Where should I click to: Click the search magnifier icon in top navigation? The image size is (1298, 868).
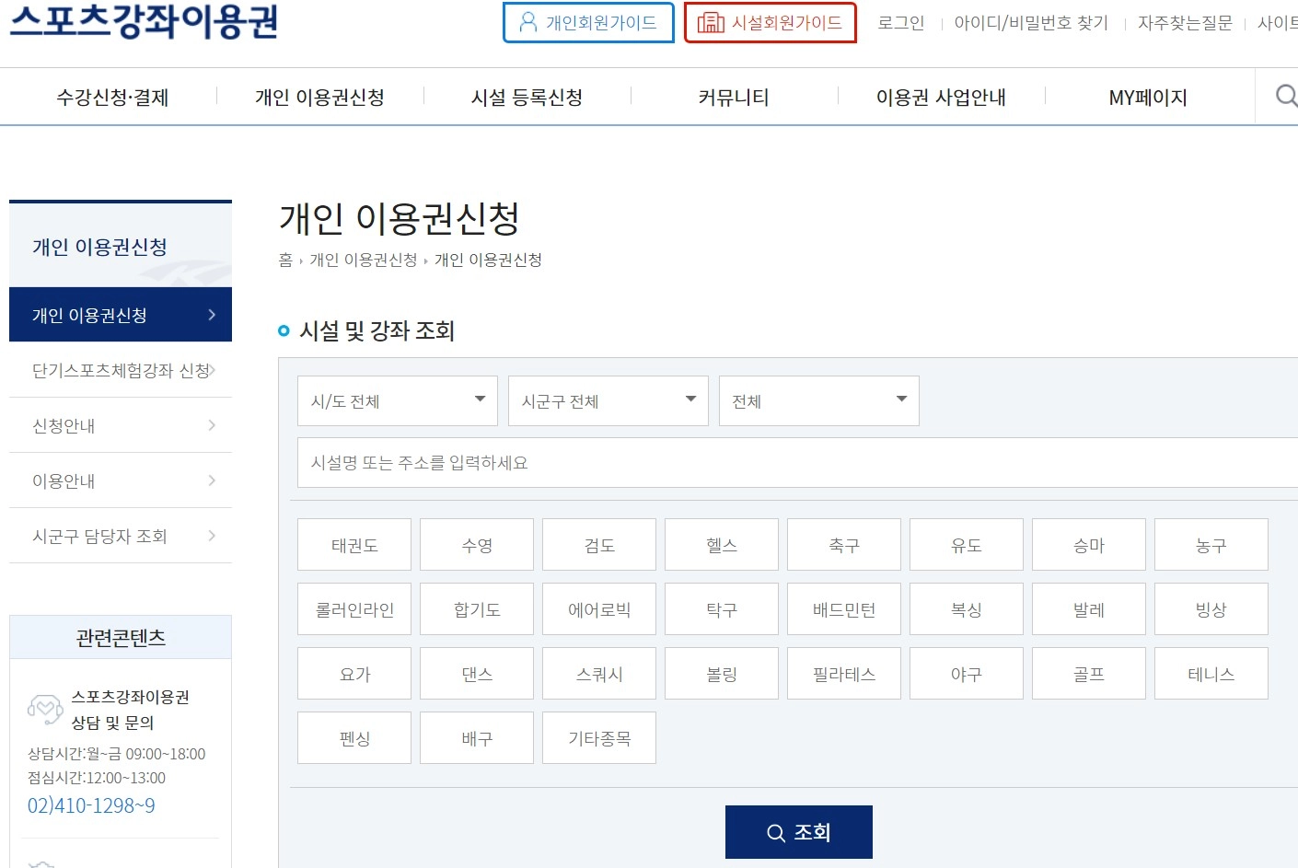pyautogui.click(x=1284, y=96)
